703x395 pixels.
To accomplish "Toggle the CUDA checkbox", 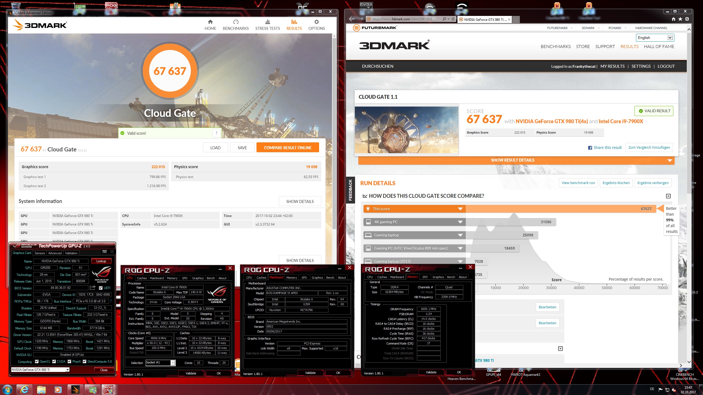I will [54, 362].
